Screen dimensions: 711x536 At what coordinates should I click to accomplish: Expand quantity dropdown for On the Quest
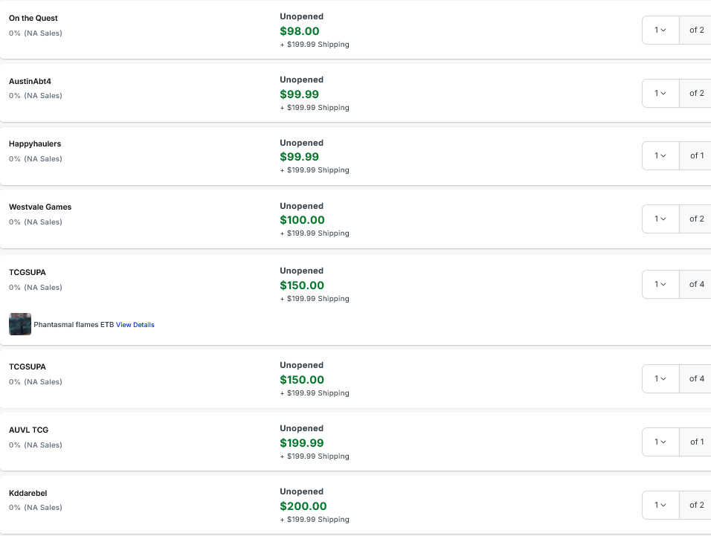(x=660, y=30)
